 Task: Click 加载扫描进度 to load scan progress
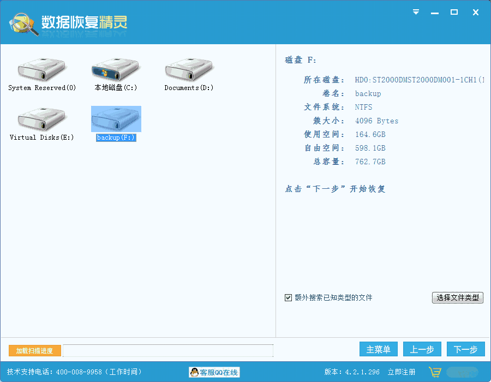pyautogui.click(x=34, y=350)
